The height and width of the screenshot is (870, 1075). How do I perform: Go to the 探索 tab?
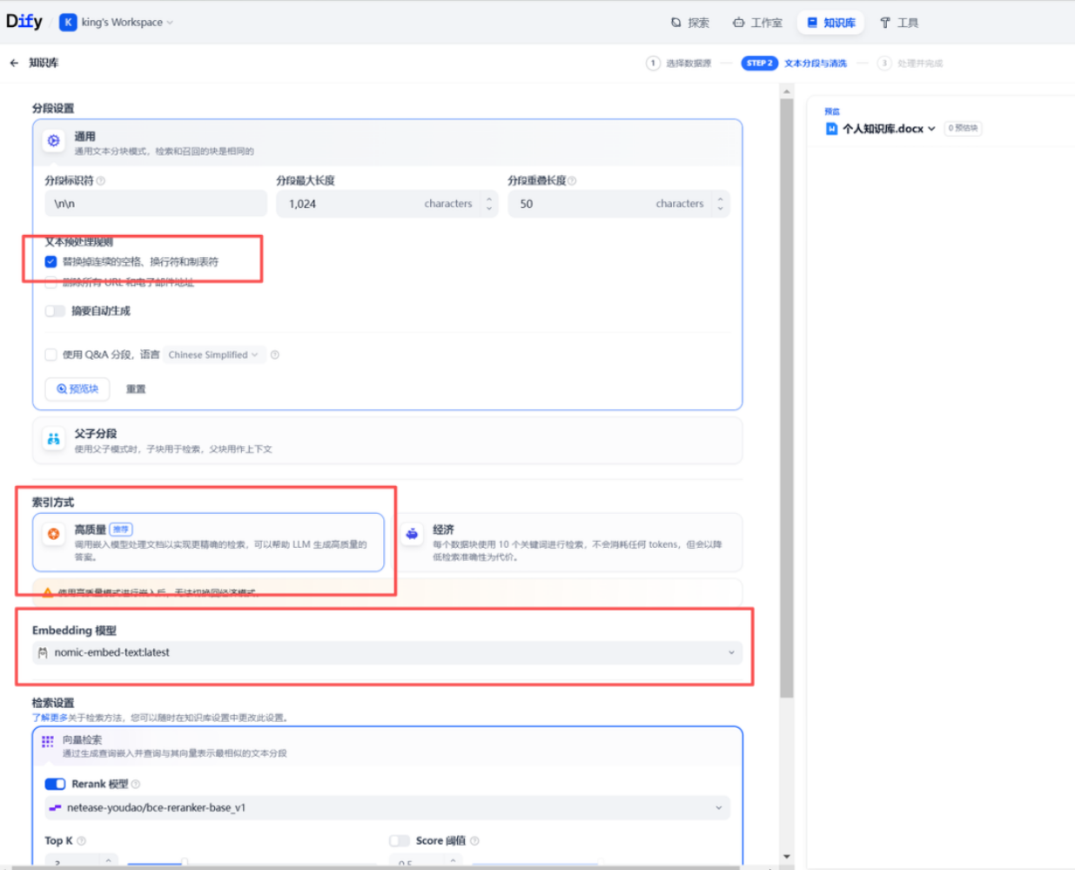pyautogui.click(x=690, y=23)
